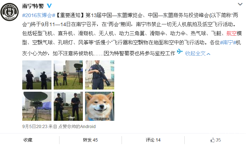Open the 南宁特警 avatar badge
This screenshot has width=246, height=147.
pos(9,12)
